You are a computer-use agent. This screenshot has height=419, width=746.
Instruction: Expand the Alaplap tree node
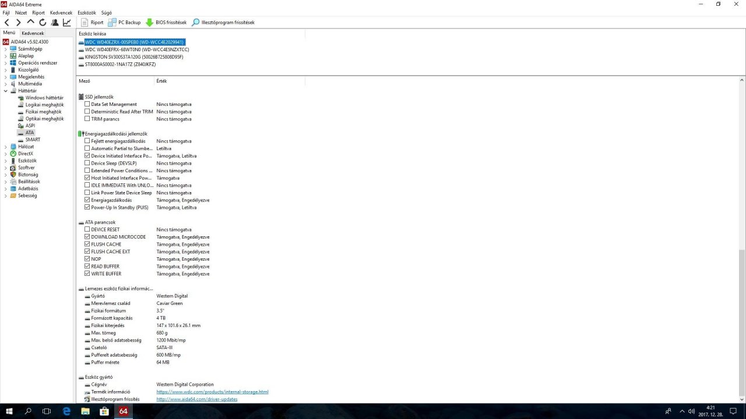[6, 56]
